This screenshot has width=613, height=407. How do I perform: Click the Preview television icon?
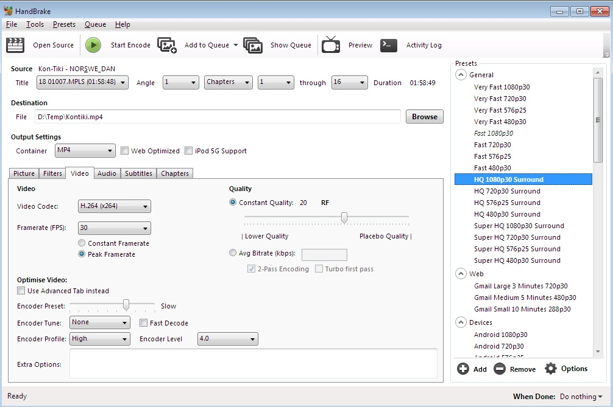(331, 45)
